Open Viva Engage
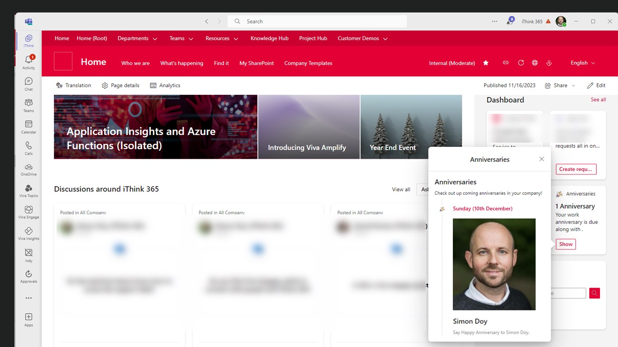618x347 pixels. click(x=29, y=212)
